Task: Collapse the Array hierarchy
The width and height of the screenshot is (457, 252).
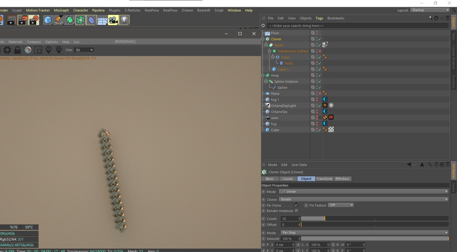Action: click(263, 76)
